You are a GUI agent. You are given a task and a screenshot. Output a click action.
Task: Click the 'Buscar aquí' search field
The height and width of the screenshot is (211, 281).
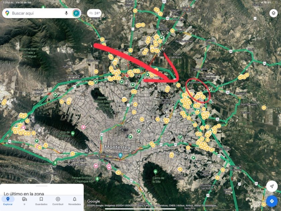pos(41,13)
